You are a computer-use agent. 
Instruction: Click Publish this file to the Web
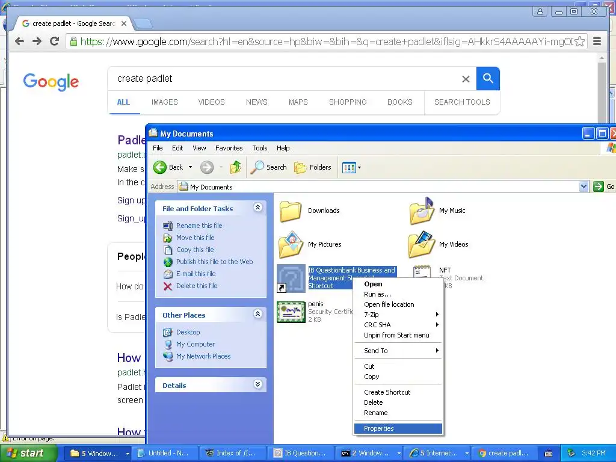(215, 262)
